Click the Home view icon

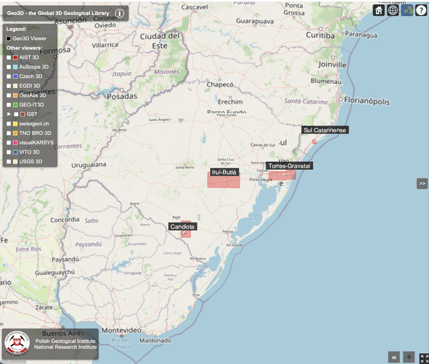pos(379,10)
